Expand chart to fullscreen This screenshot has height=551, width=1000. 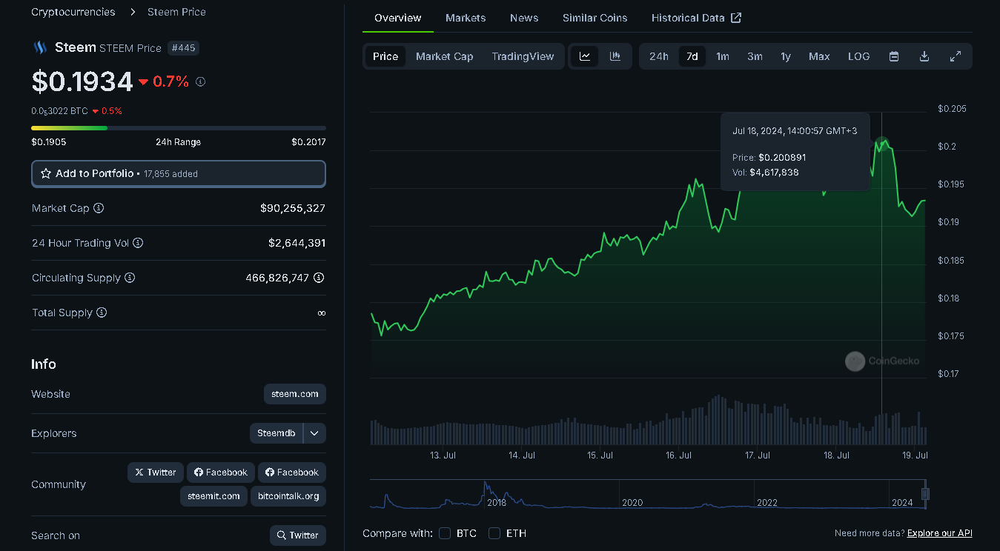956,56
